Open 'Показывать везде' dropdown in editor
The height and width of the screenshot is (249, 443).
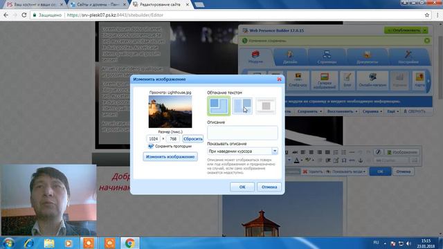coord(346,172)
